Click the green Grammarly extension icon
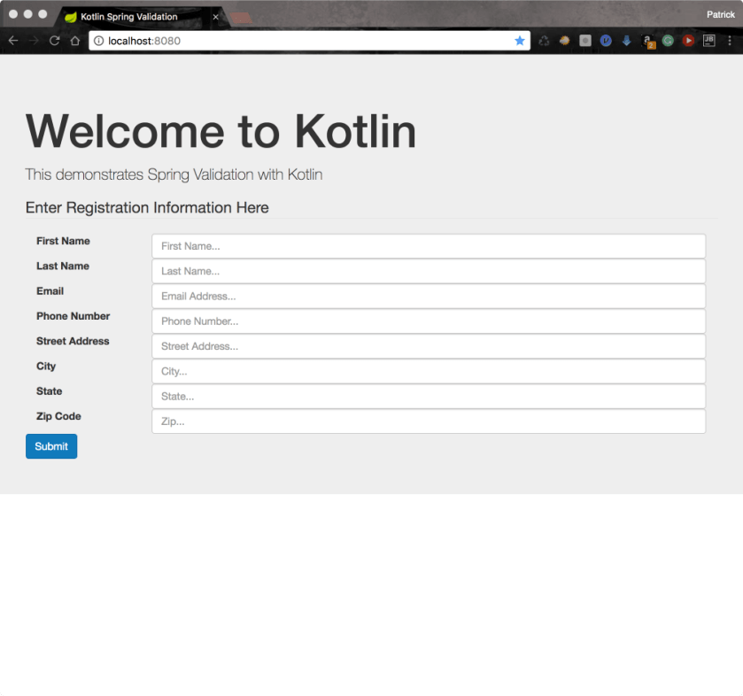 pos(668,41)
